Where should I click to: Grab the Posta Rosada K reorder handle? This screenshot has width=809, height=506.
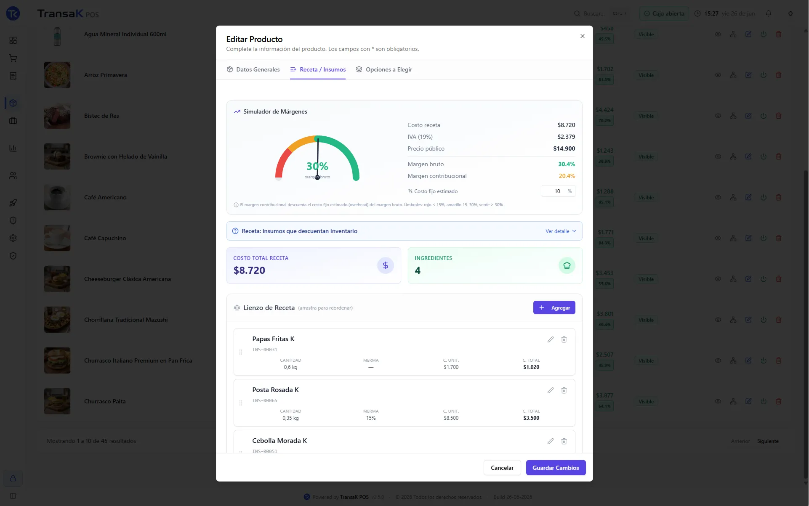click(x=241, y=403)
